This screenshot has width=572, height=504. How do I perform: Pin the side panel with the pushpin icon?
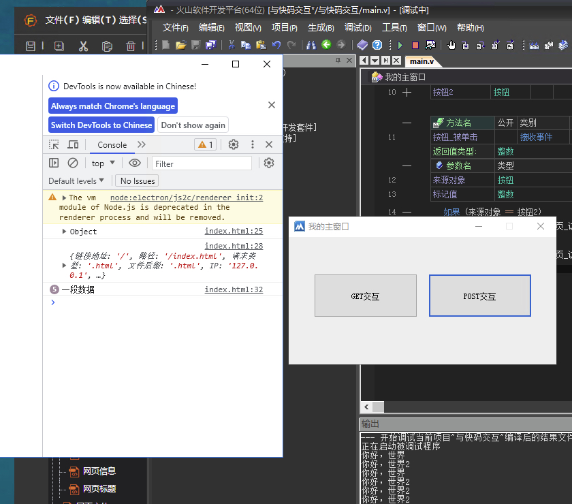(x=338, y=60)
